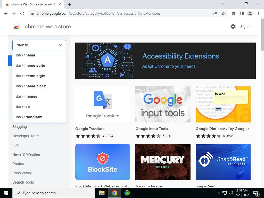Image resolution: width=264 pixels, height=198 pixels.
Task: Choose 'dark theme black' suggestion
Action: click(39, 86)
